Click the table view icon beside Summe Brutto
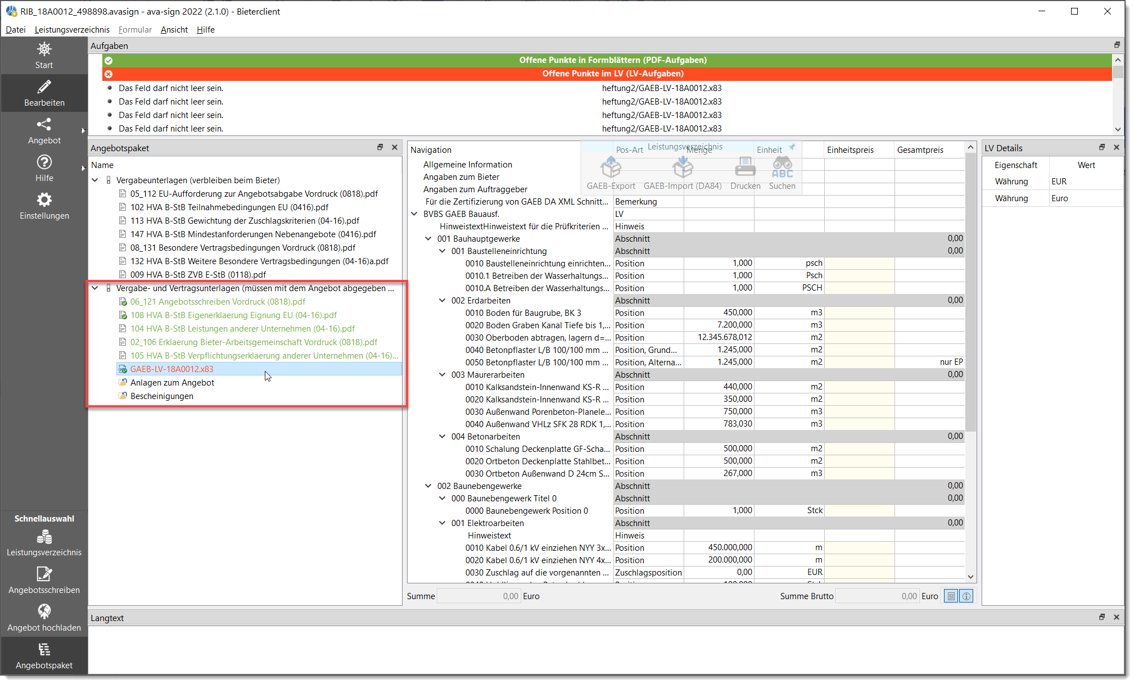1134x684 pixels. pos(951,596)
